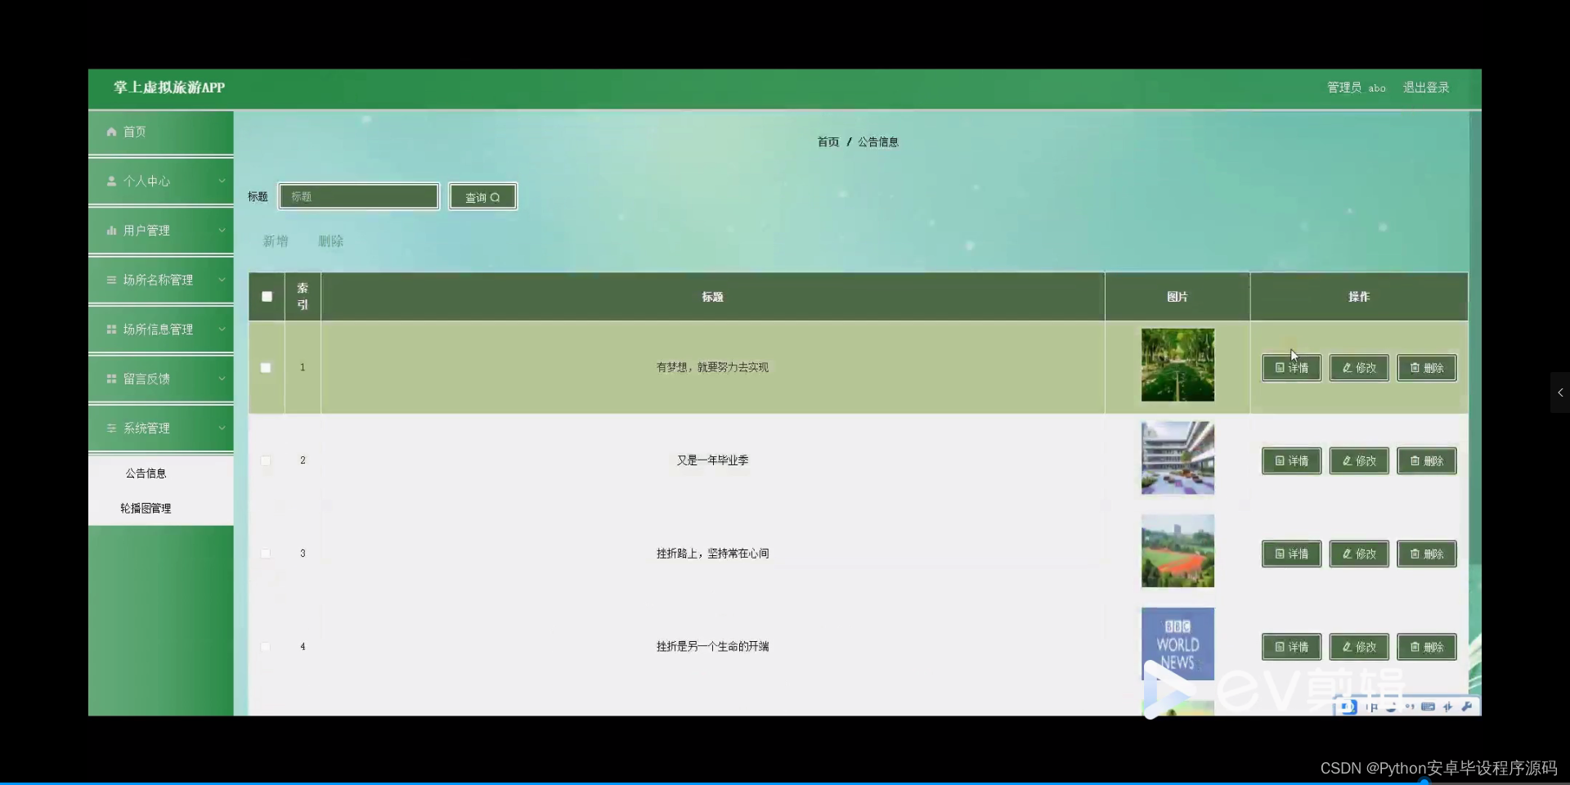Check the checkbox for row 2
The height and width of the screenshot is (785, 1570).
tap(266, 460)
